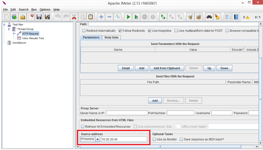This screenshot has width=263, height=150.
Task: Click the Clear All double broom icon
Action: coord(199,17)
